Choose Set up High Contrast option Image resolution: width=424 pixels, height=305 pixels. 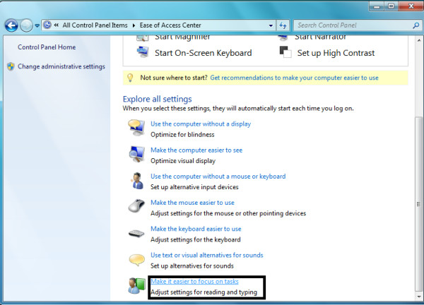[336, 53]
